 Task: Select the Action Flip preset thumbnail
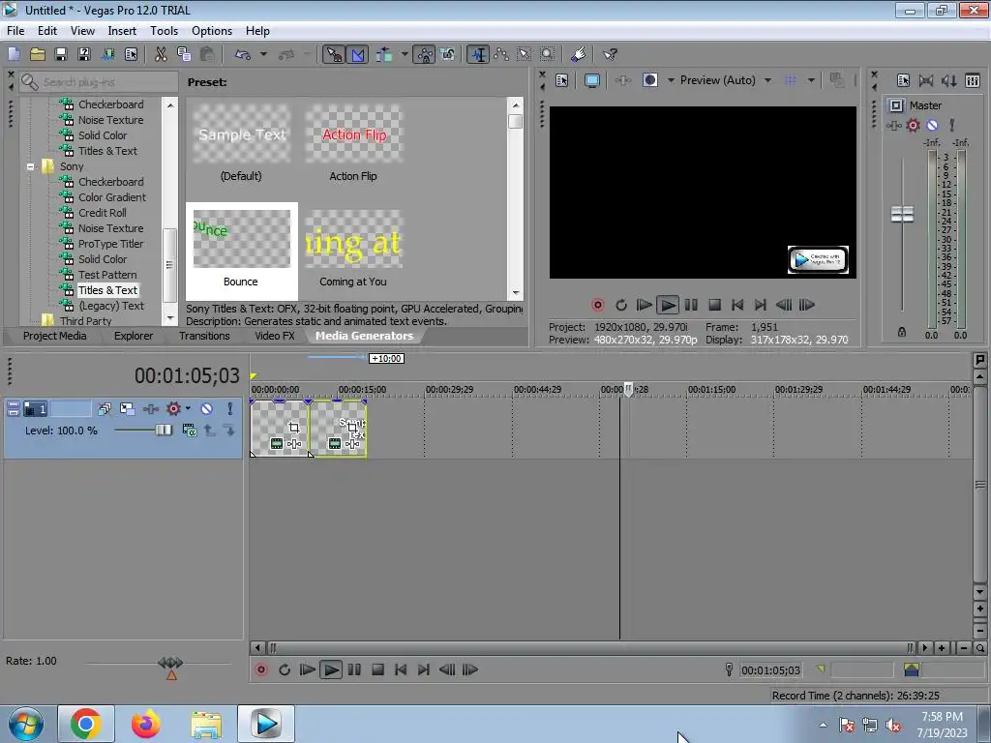[x=353, y=134]
